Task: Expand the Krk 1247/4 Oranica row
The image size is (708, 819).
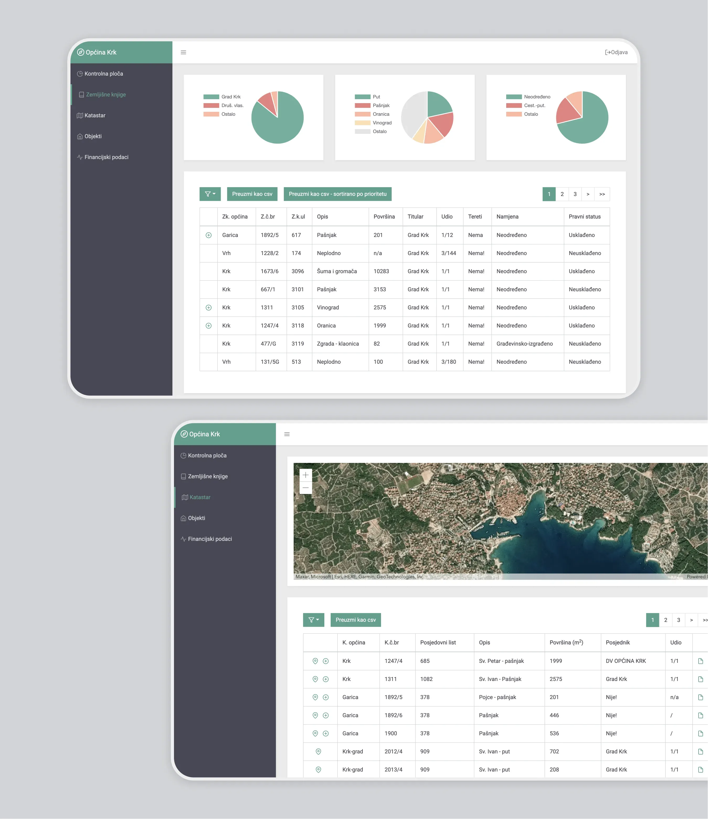Action: 209,326
